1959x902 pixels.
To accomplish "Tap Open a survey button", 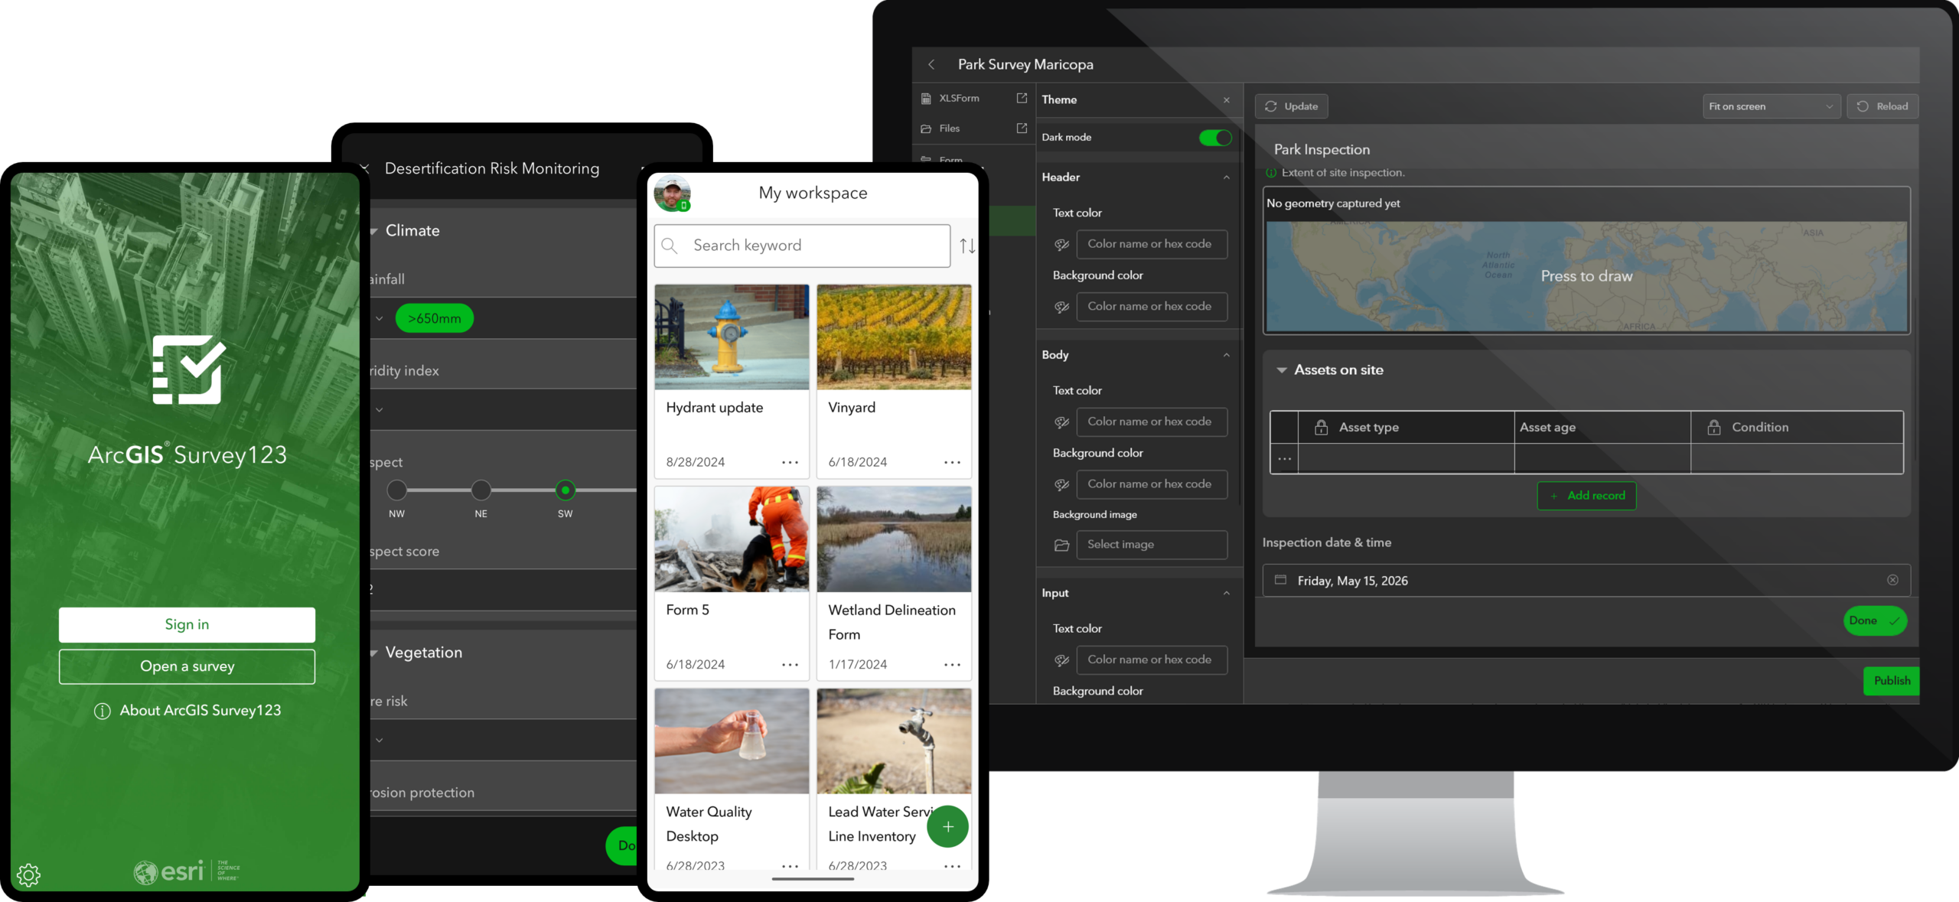I will coord(187,666).
